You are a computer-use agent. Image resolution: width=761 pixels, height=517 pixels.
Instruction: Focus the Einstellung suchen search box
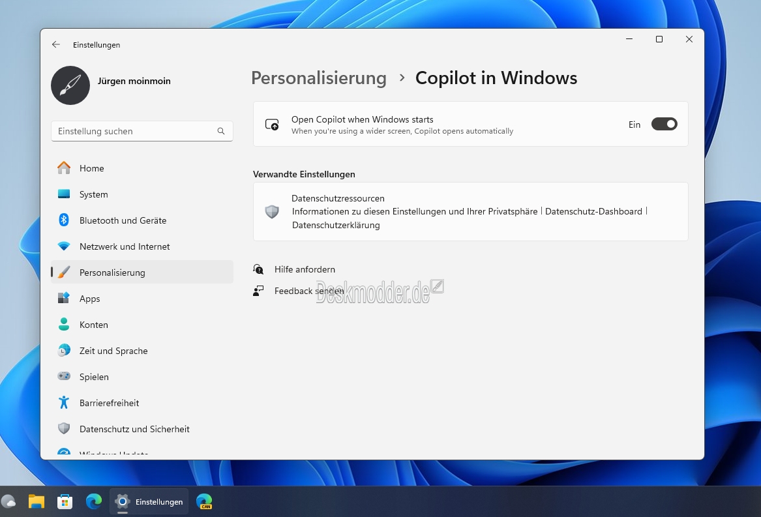coord(142,131)
